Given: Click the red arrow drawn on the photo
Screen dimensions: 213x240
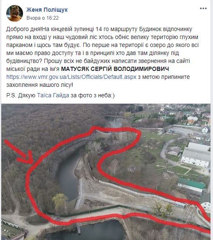Looking at the screenshot, I should click(x=20, y=151).
